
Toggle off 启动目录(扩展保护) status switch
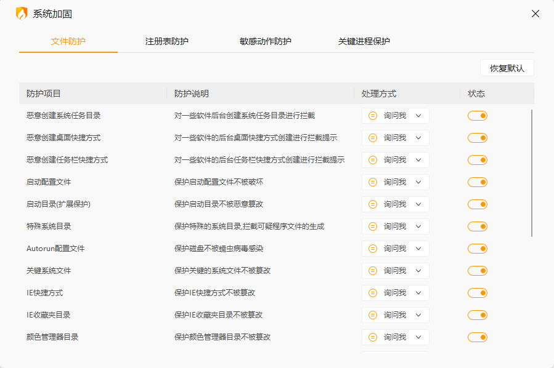pos(478,204)
